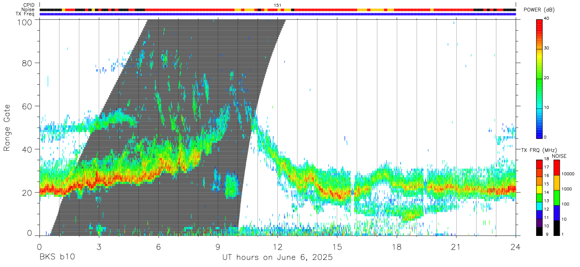Click the multicolored Noise strip above plot

point(278,9)
